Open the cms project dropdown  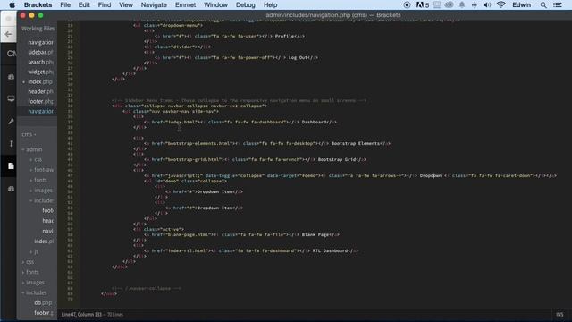pos(29,134)
